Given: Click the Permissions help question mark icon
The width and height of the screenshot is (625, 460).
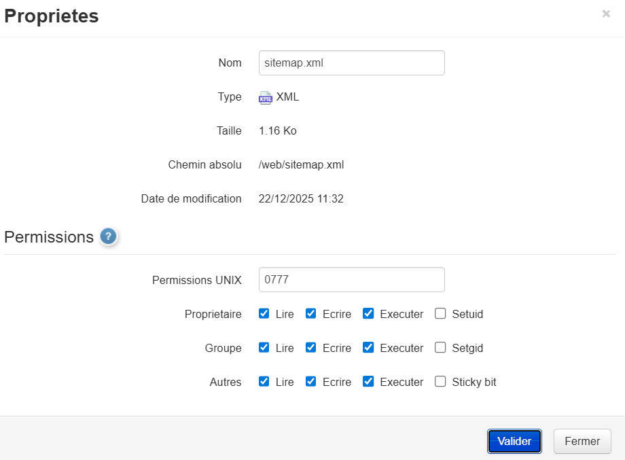Looking at the screenshot, I should [x=108, y=236].
